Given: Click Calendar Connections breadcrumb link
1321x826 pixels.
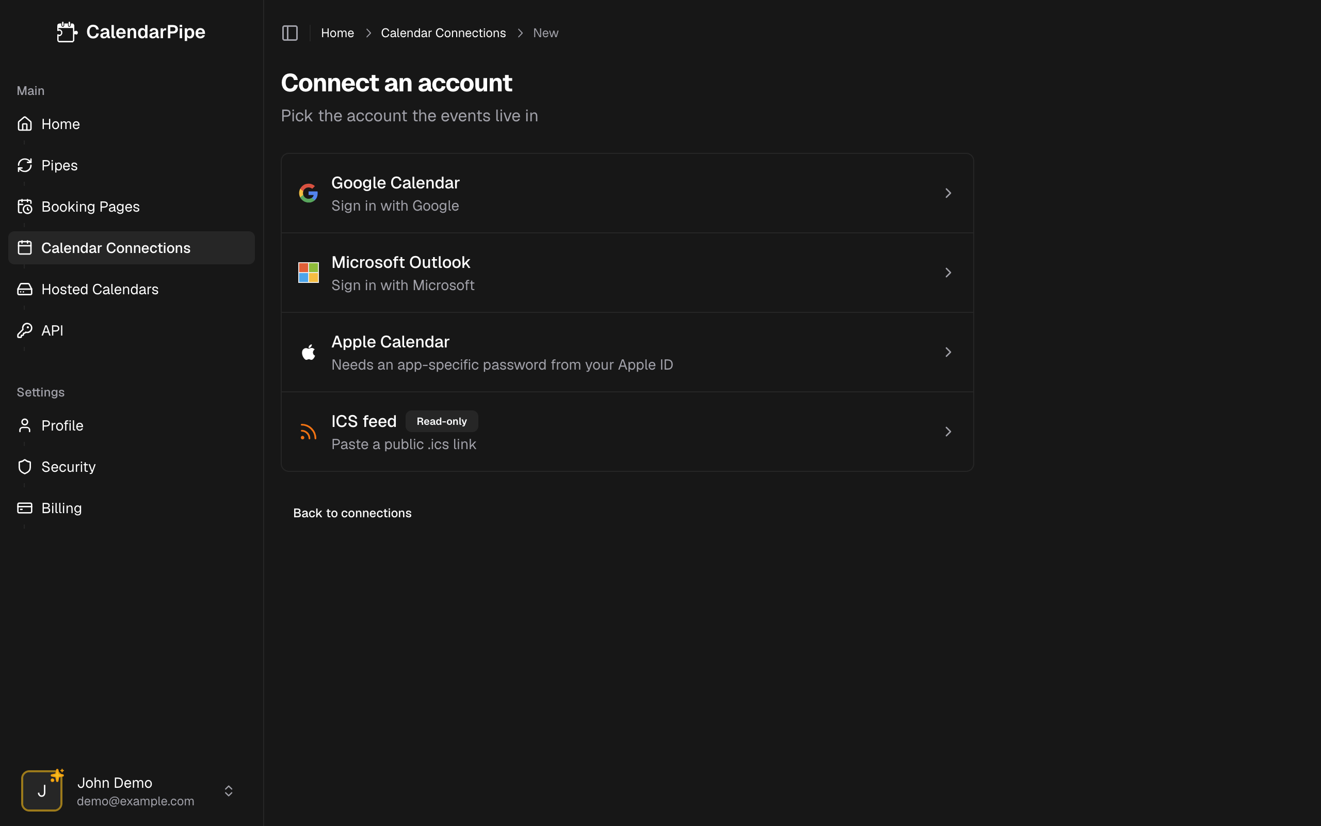Looking at the screenshot, I should [x=443, y=33].
